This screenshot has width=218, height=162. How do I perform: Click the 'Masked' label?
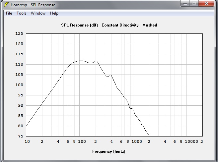[x=150, y=25]
